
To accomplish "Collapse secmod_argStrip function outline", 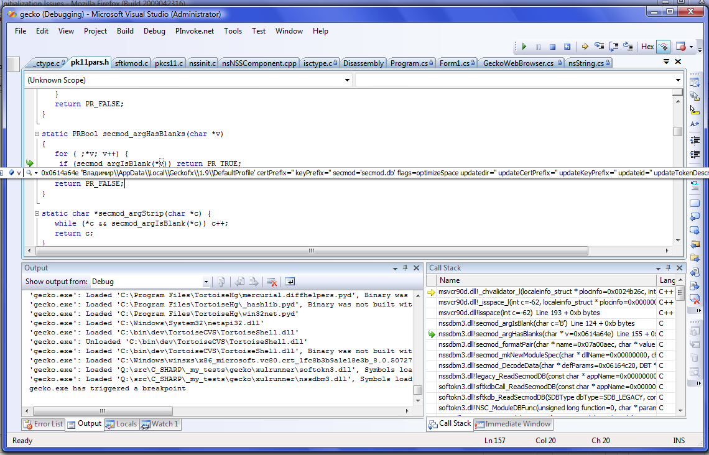I will (x=37, y=213).
